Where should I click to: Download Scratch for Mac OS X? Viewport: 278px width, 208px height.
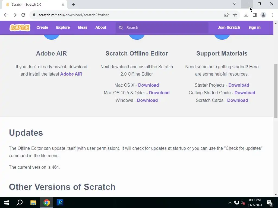point(149,85)
